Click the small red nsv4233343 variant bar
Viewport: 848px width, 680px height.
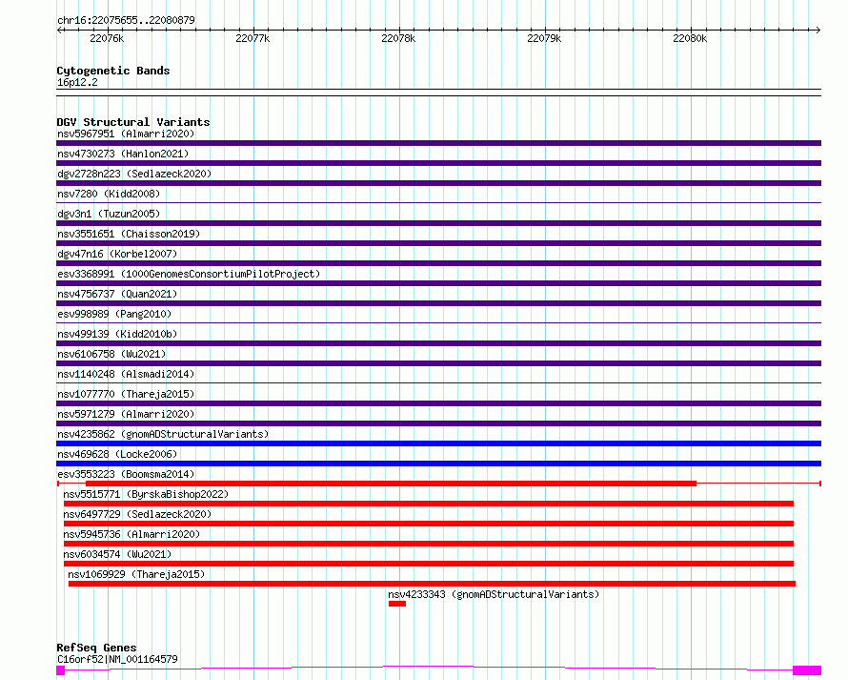[x=397, y=604]
